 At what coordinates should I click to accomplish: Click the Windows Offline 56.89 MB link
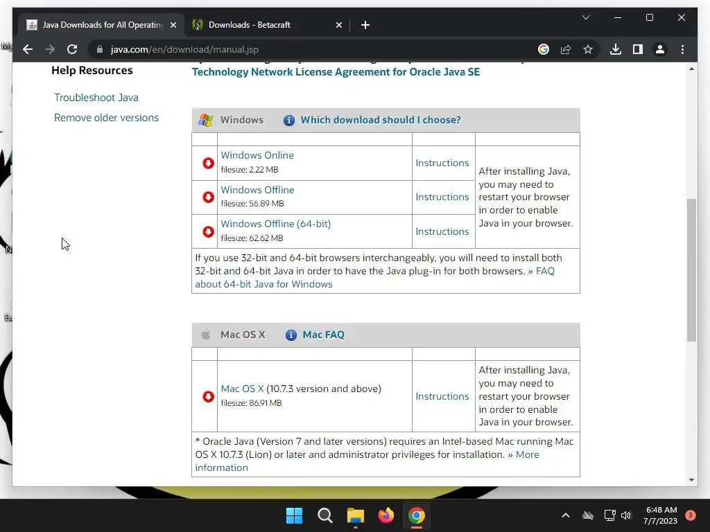pyautogui.click(x=257, y=190)
